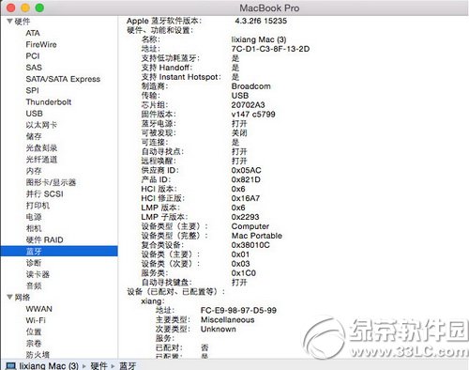469x370 pixels.
Task: Click the computer icon in path bar
Action: point(11,366)
